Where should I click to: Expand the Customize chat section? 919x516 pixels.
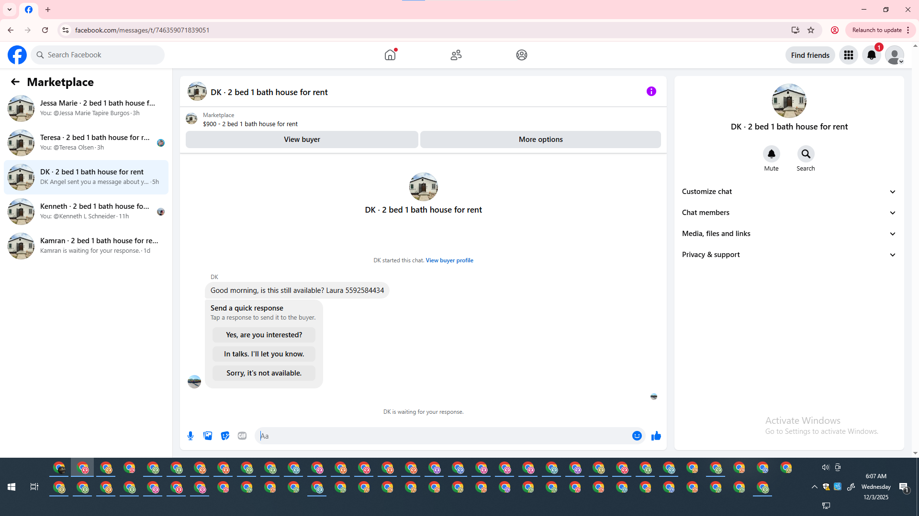[789, 192]
